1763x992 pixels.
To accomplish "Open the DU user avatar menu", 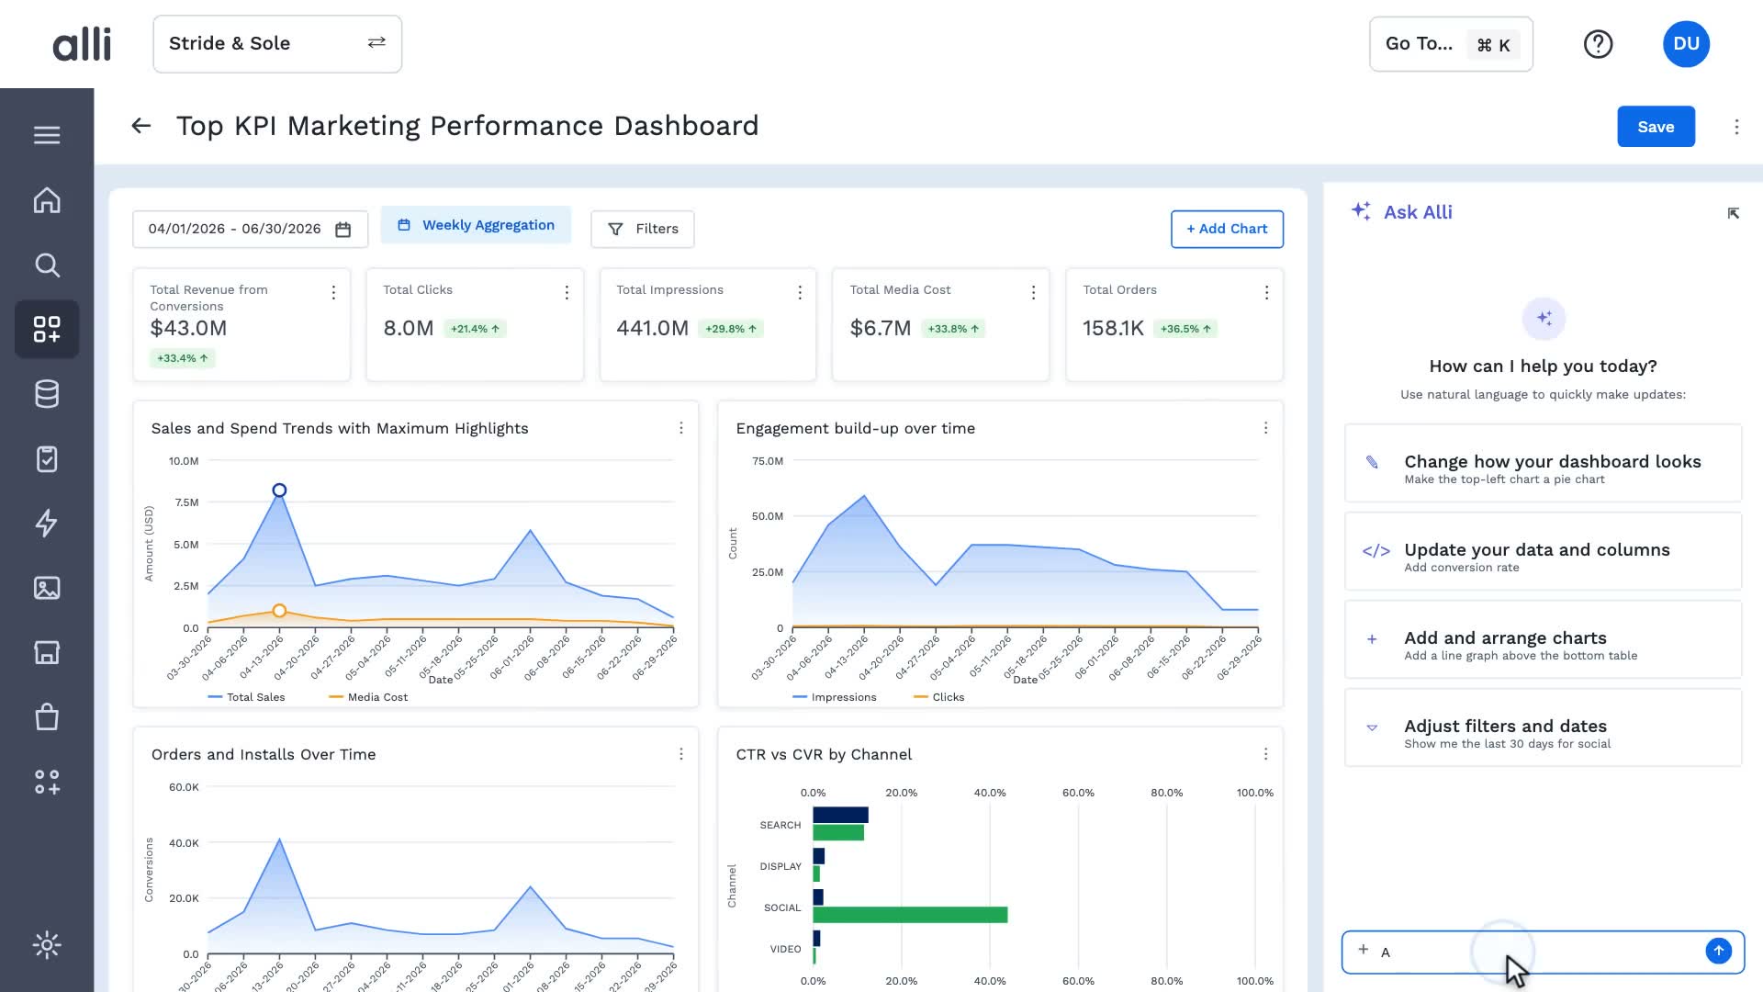I will 1686,44.
